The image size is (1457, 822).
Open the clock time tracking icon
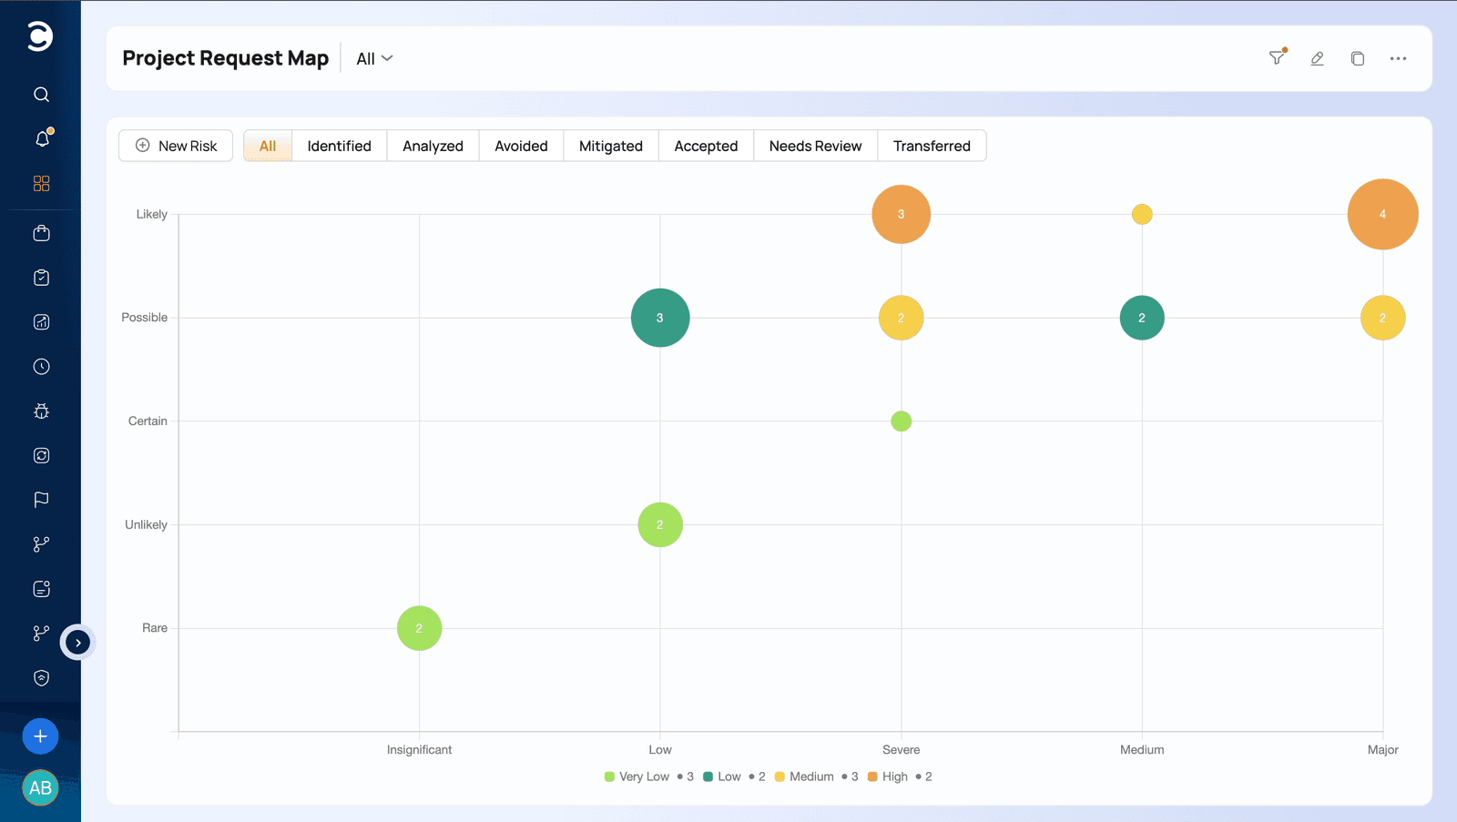[41, 367]
